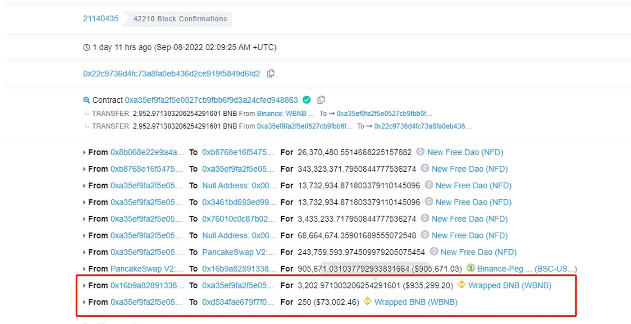Click the amount 26,370,480.5514688225157882
This screenshot has width=631, height=324.
355,152
